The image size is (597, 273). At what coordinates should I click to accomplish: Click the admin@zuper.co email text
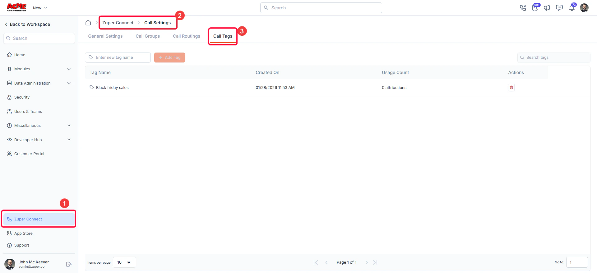(x=31, y=267)
